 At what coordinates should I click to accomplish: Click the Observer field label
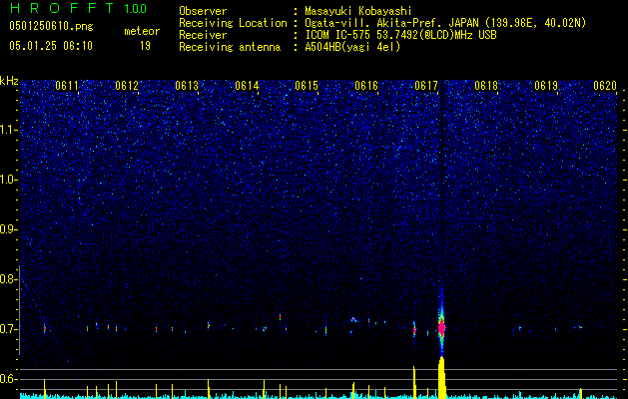[x=203, y=11]
